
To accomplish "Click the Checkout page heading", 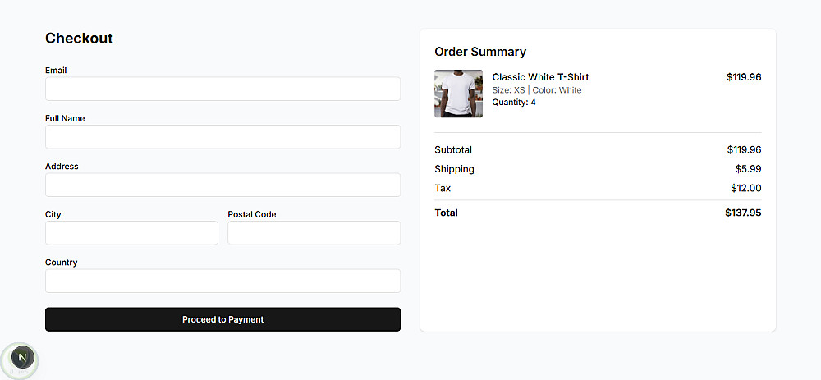I will tap(79, 39).
